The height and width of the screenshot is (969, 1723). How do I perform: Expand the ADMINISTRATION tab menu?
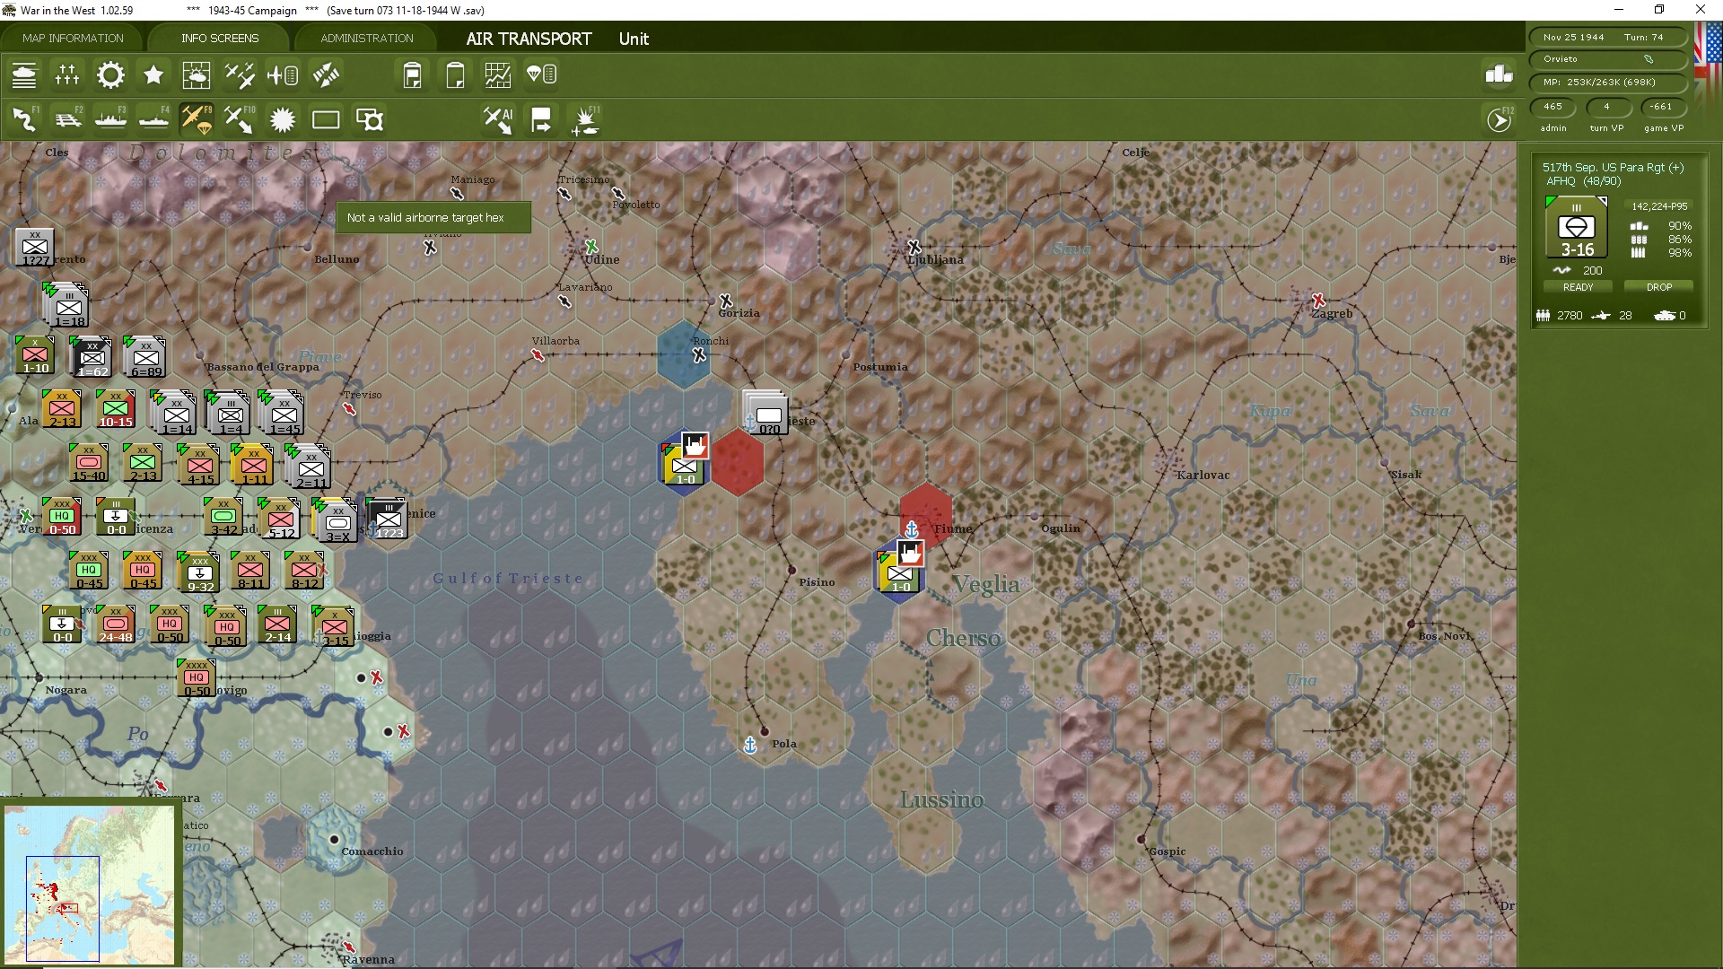pos(367,39)
